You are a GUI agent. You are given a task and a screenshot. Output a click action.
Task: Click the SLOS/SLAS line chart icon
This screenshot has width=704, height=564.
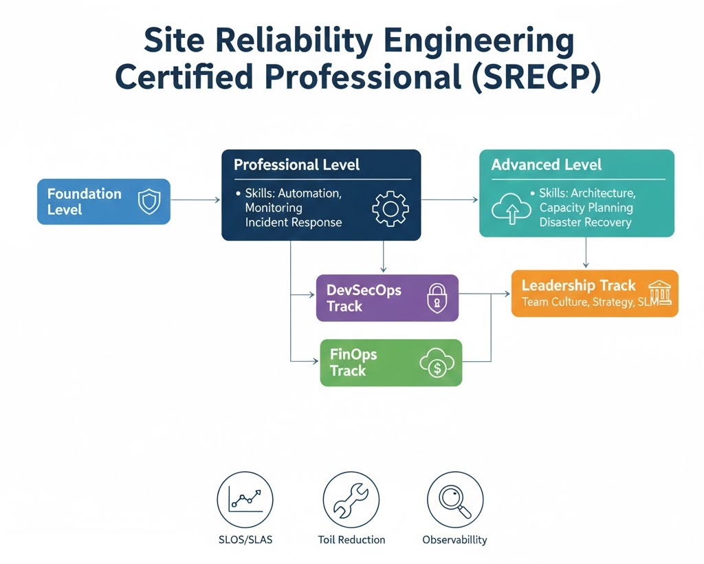click(245, 499)
